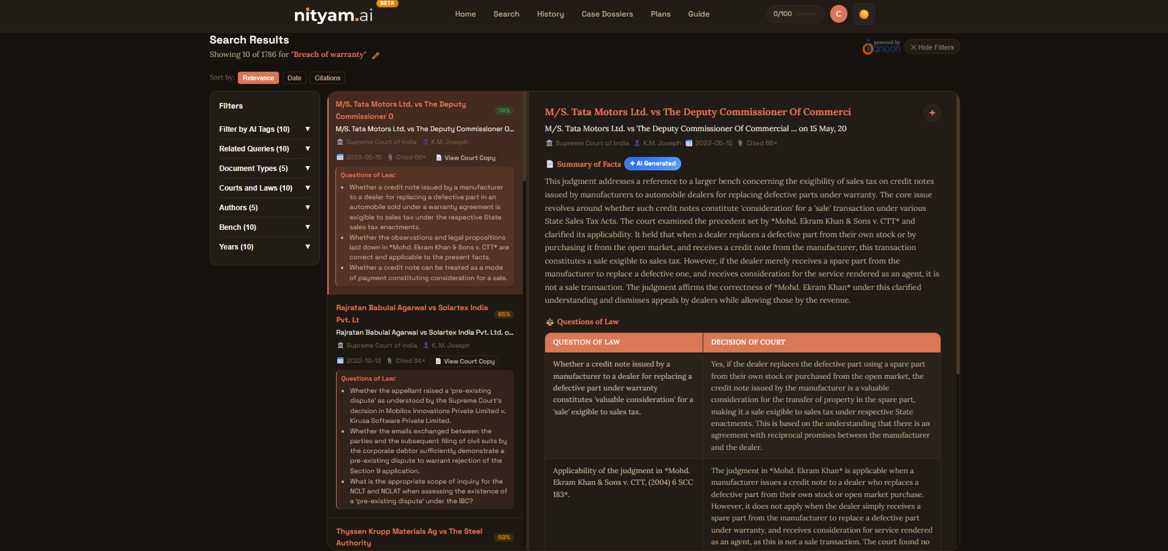This screenshot has width=1168, height=551.
Task: Open the Plans nav item
Action: pyautogui.click(x=660, y=14)
